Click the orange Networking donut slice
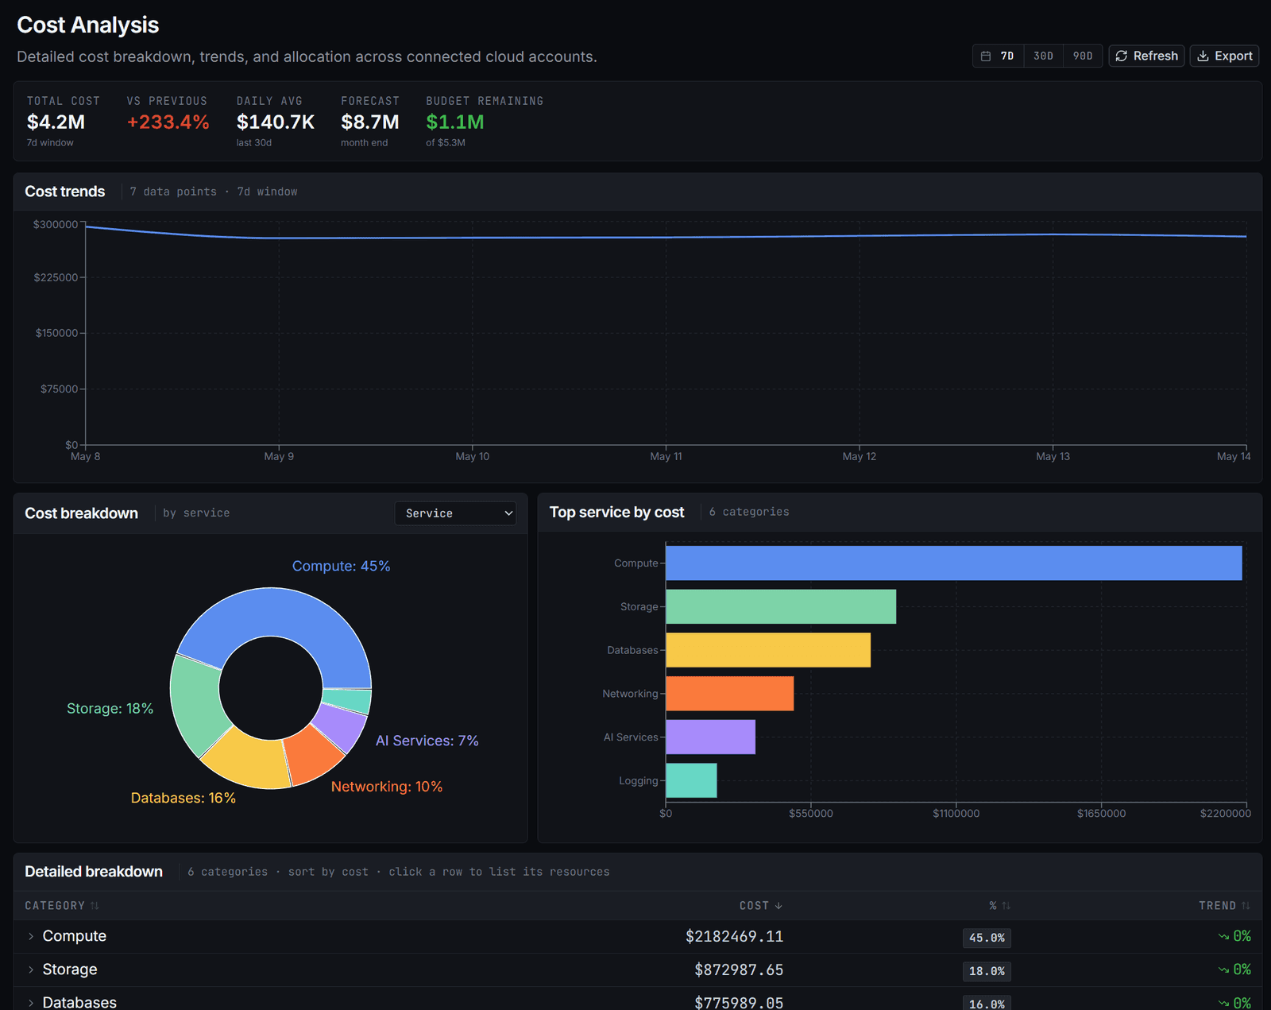The image size is (1271, 1010). [x=313, y=753]
